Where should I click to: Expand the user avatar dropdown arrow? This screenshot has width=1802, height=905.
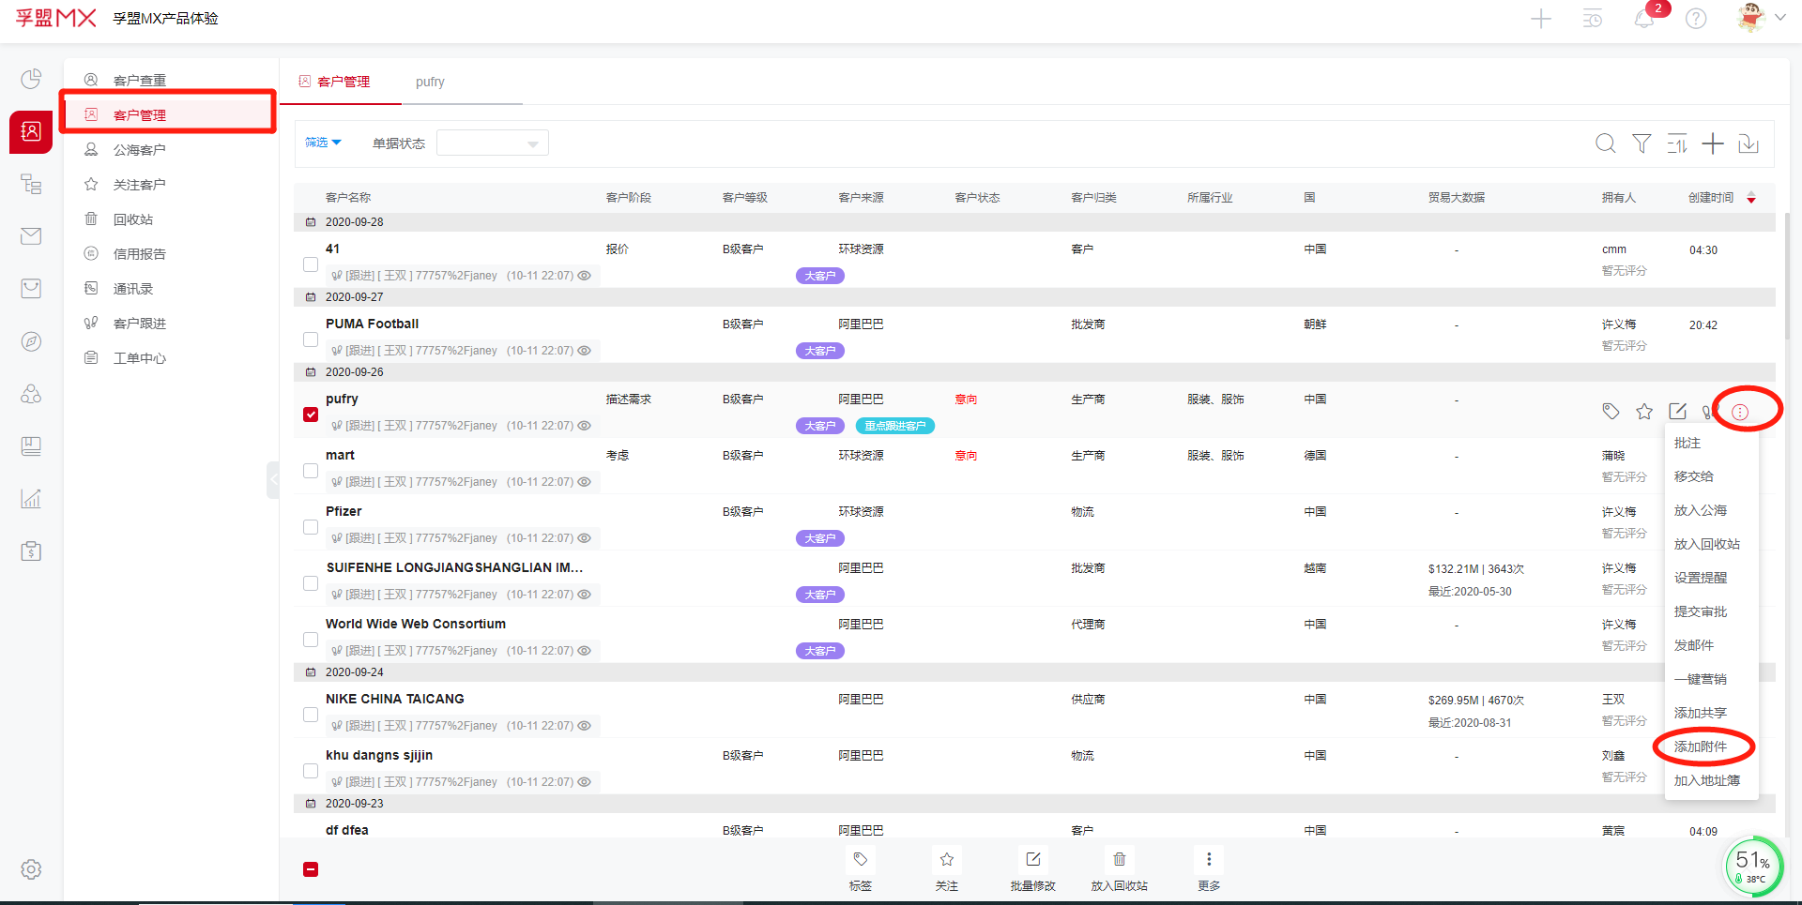pos(1779,18)
